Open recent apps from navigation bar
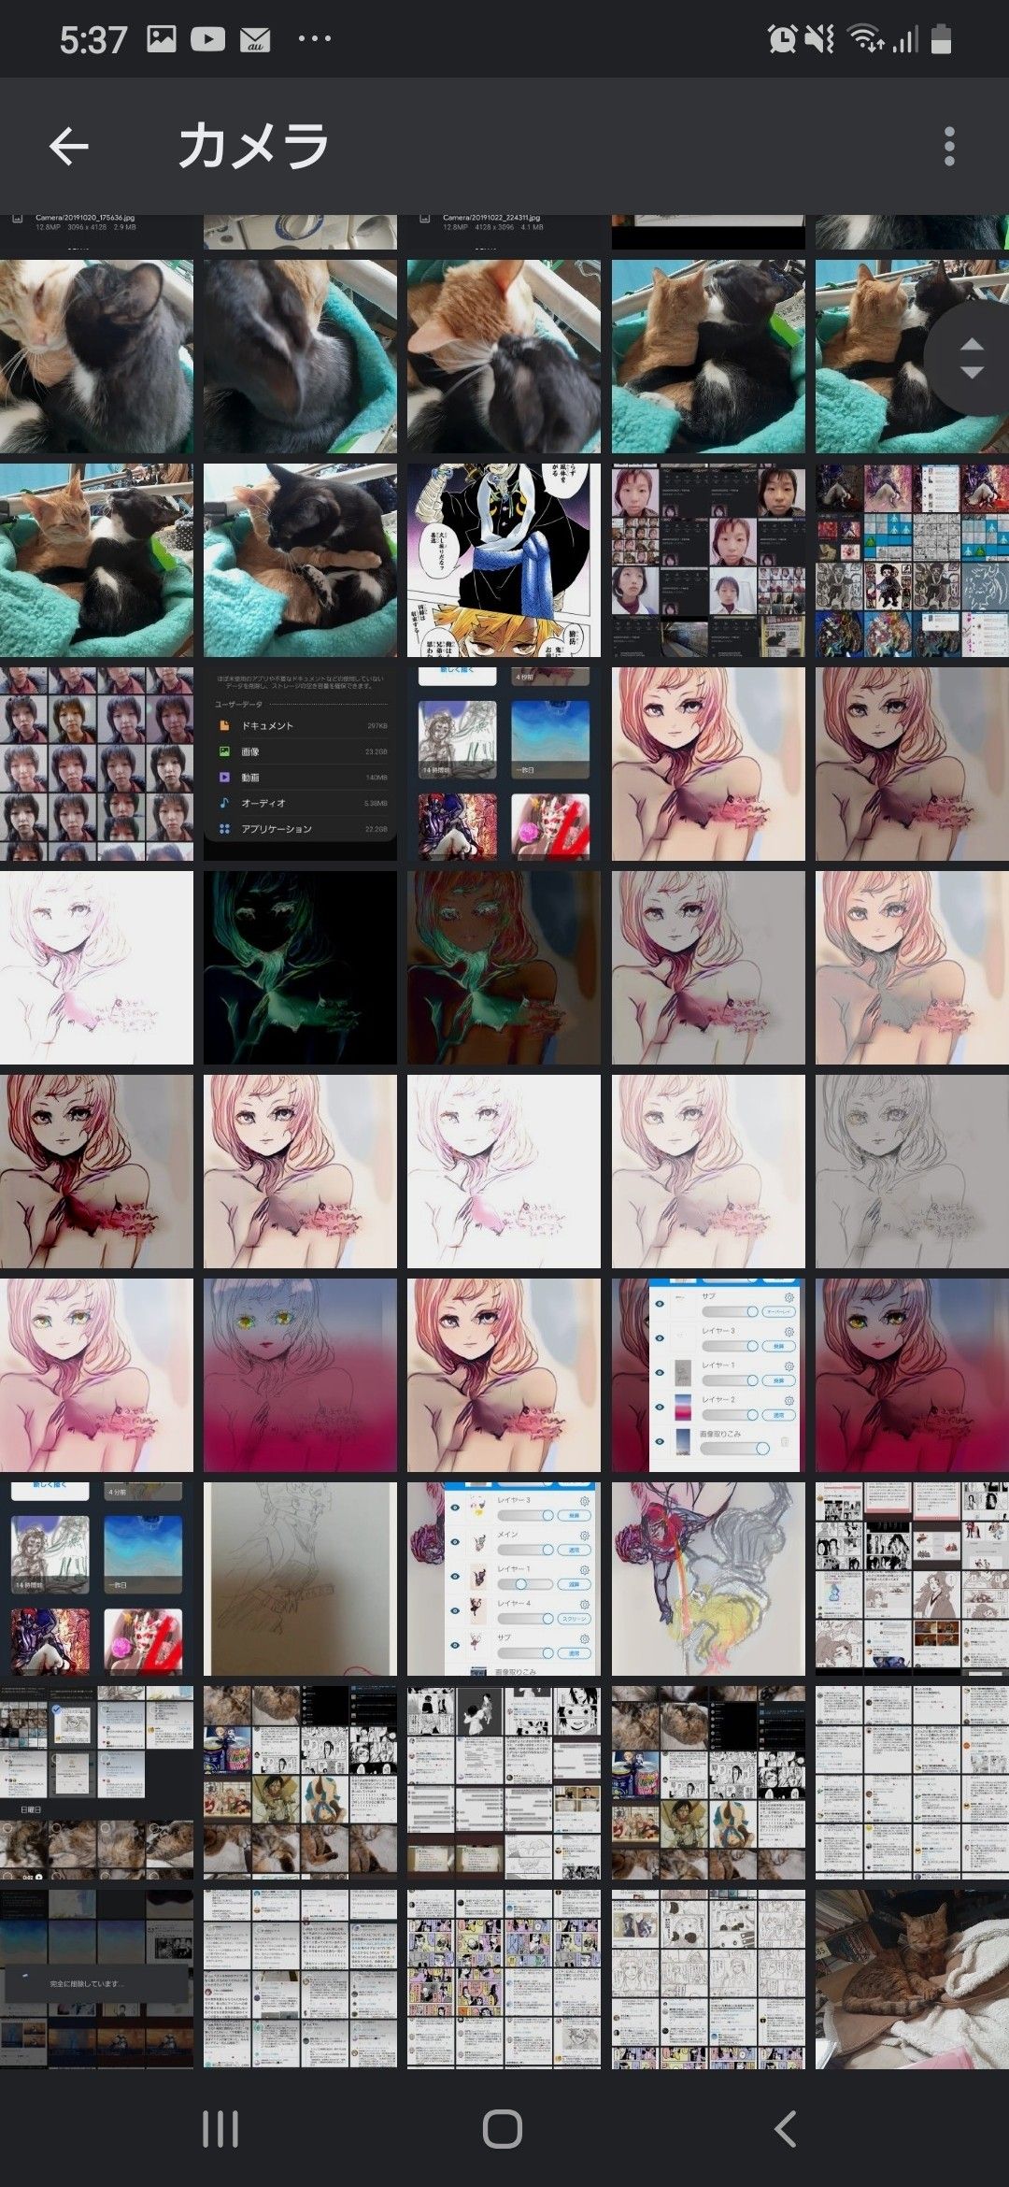1009x2187 pixels. pos(220,2129)
